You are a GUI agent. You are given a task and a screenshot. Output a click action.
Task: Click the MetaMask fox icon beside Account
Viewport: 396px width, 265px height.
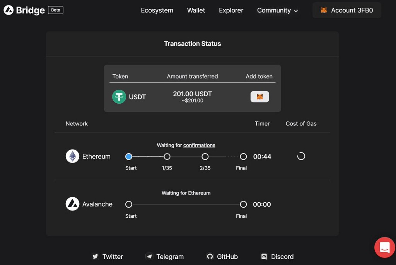click(x=324, y=10)
